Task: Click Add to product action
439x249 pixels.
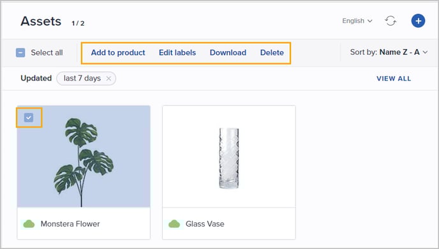Action: click(x=118, y=52)
